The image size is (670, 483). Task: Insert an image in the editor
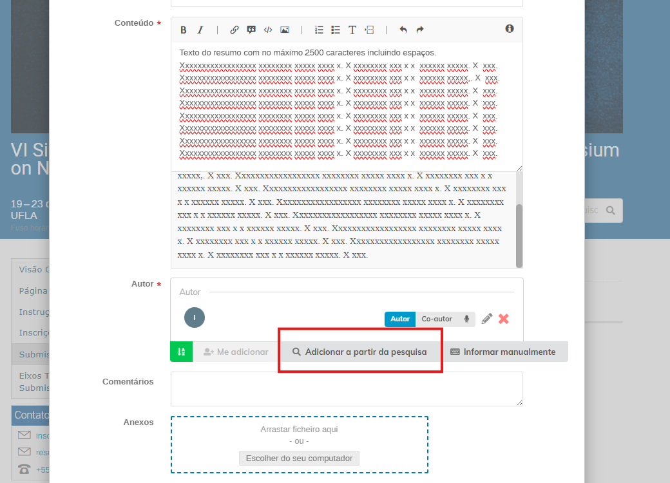tap(285, 30)
